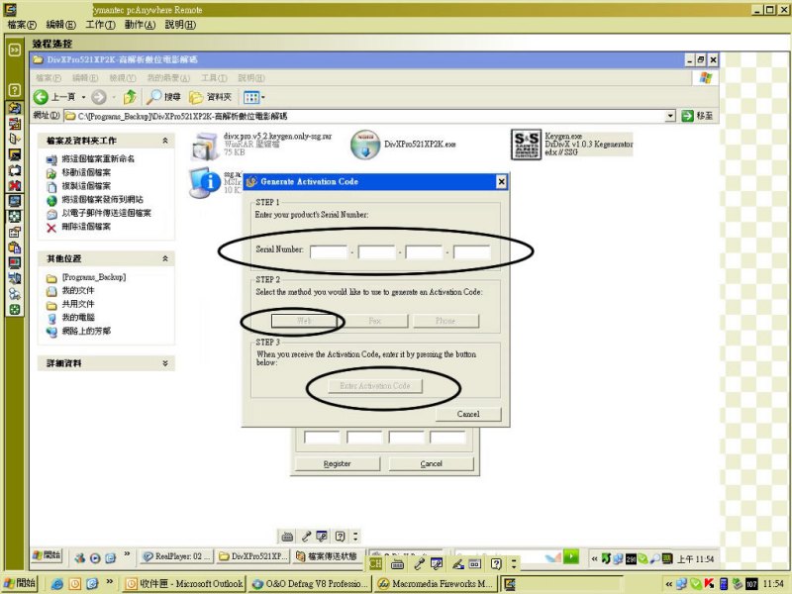Click the copy file (複製這個檔案) task
The height and width of the screenshot is (594, 792).
click(86, 186)
